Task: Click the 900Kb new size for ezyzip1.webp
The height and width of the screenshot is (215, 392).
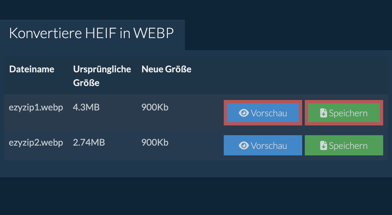Action: point(155,107)
